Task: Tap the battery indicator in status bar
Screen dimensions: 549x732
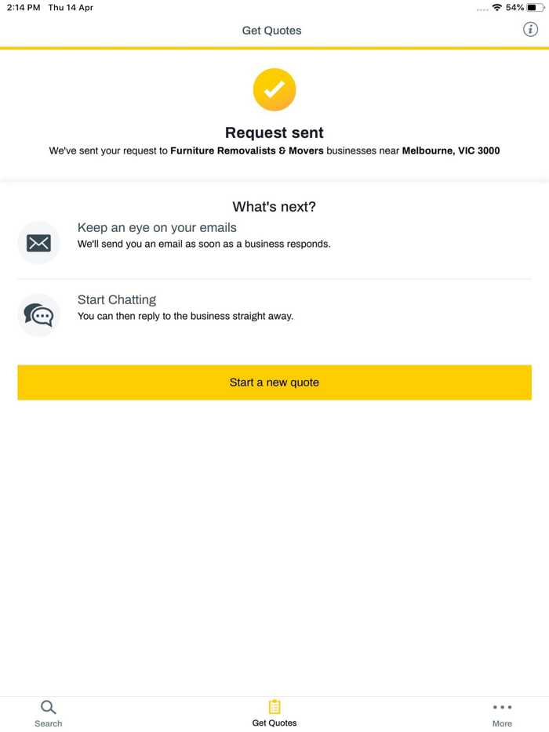Action: 536,7
